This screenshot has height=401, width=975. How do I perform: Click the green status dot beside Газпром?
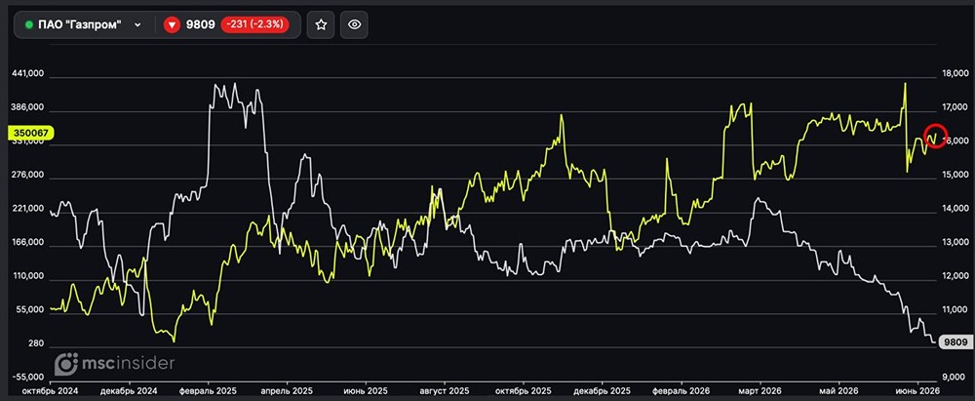coord(28,25)
